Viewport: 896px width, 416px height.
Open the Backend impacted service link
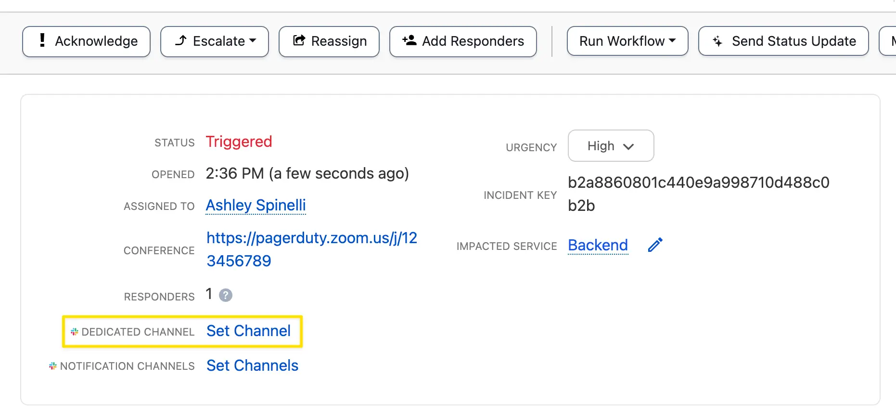(598, 245)
